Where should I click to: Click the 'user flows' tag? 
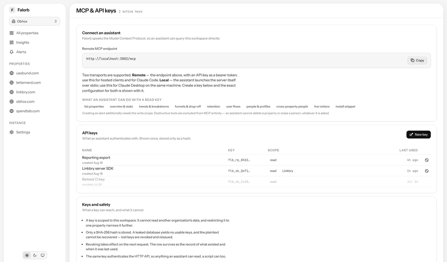click(233, 107)
